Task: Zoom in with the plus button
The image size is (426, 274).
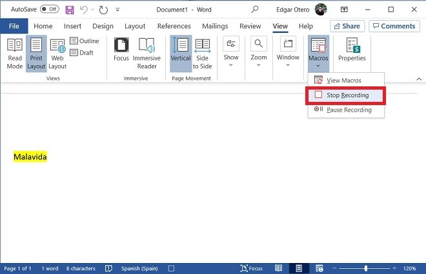Action: click(394, 268)
